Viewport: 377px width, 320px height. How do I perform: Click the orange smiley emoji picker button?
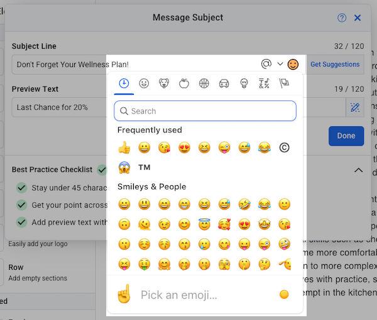pos(293,64)
